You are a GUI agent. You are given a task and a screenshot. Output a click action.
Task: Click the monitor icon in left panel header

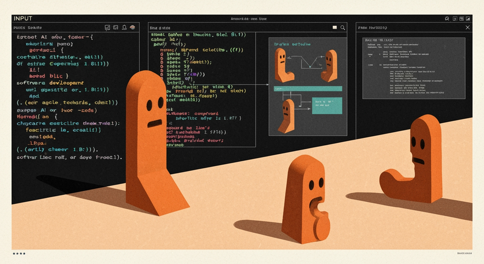107,27
